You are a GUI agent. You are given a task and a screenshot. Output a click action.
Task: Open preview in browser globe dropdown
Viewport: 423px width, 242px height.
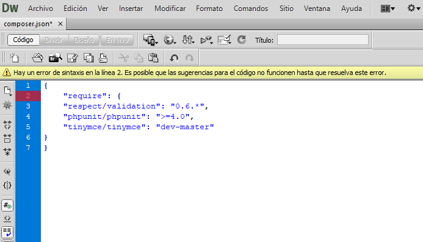[170, 40]
